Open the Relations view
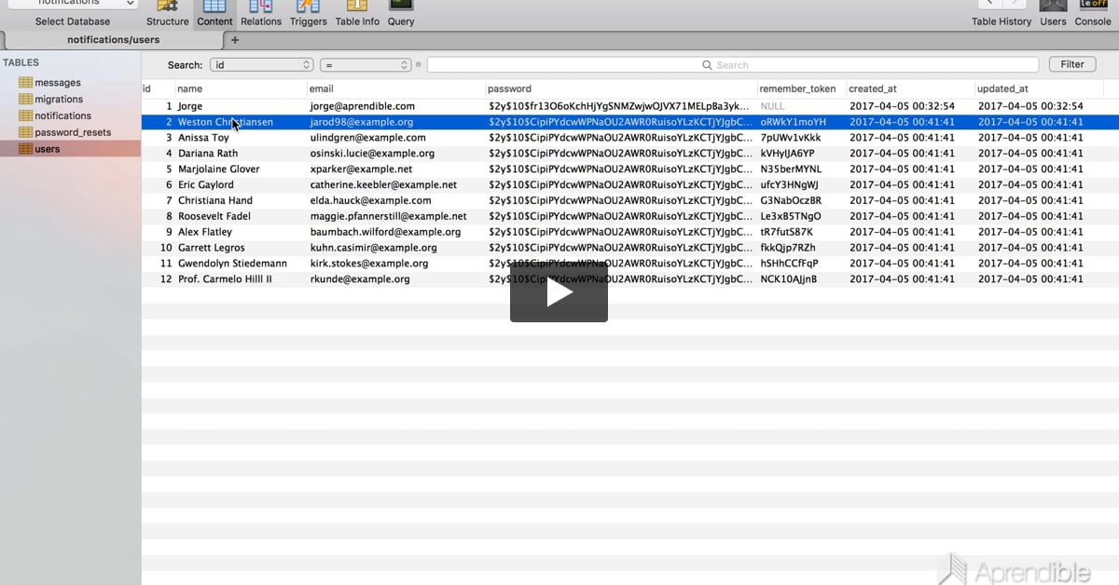Image resolution: width=1119 pixels, height=585 pixels. 261,13
